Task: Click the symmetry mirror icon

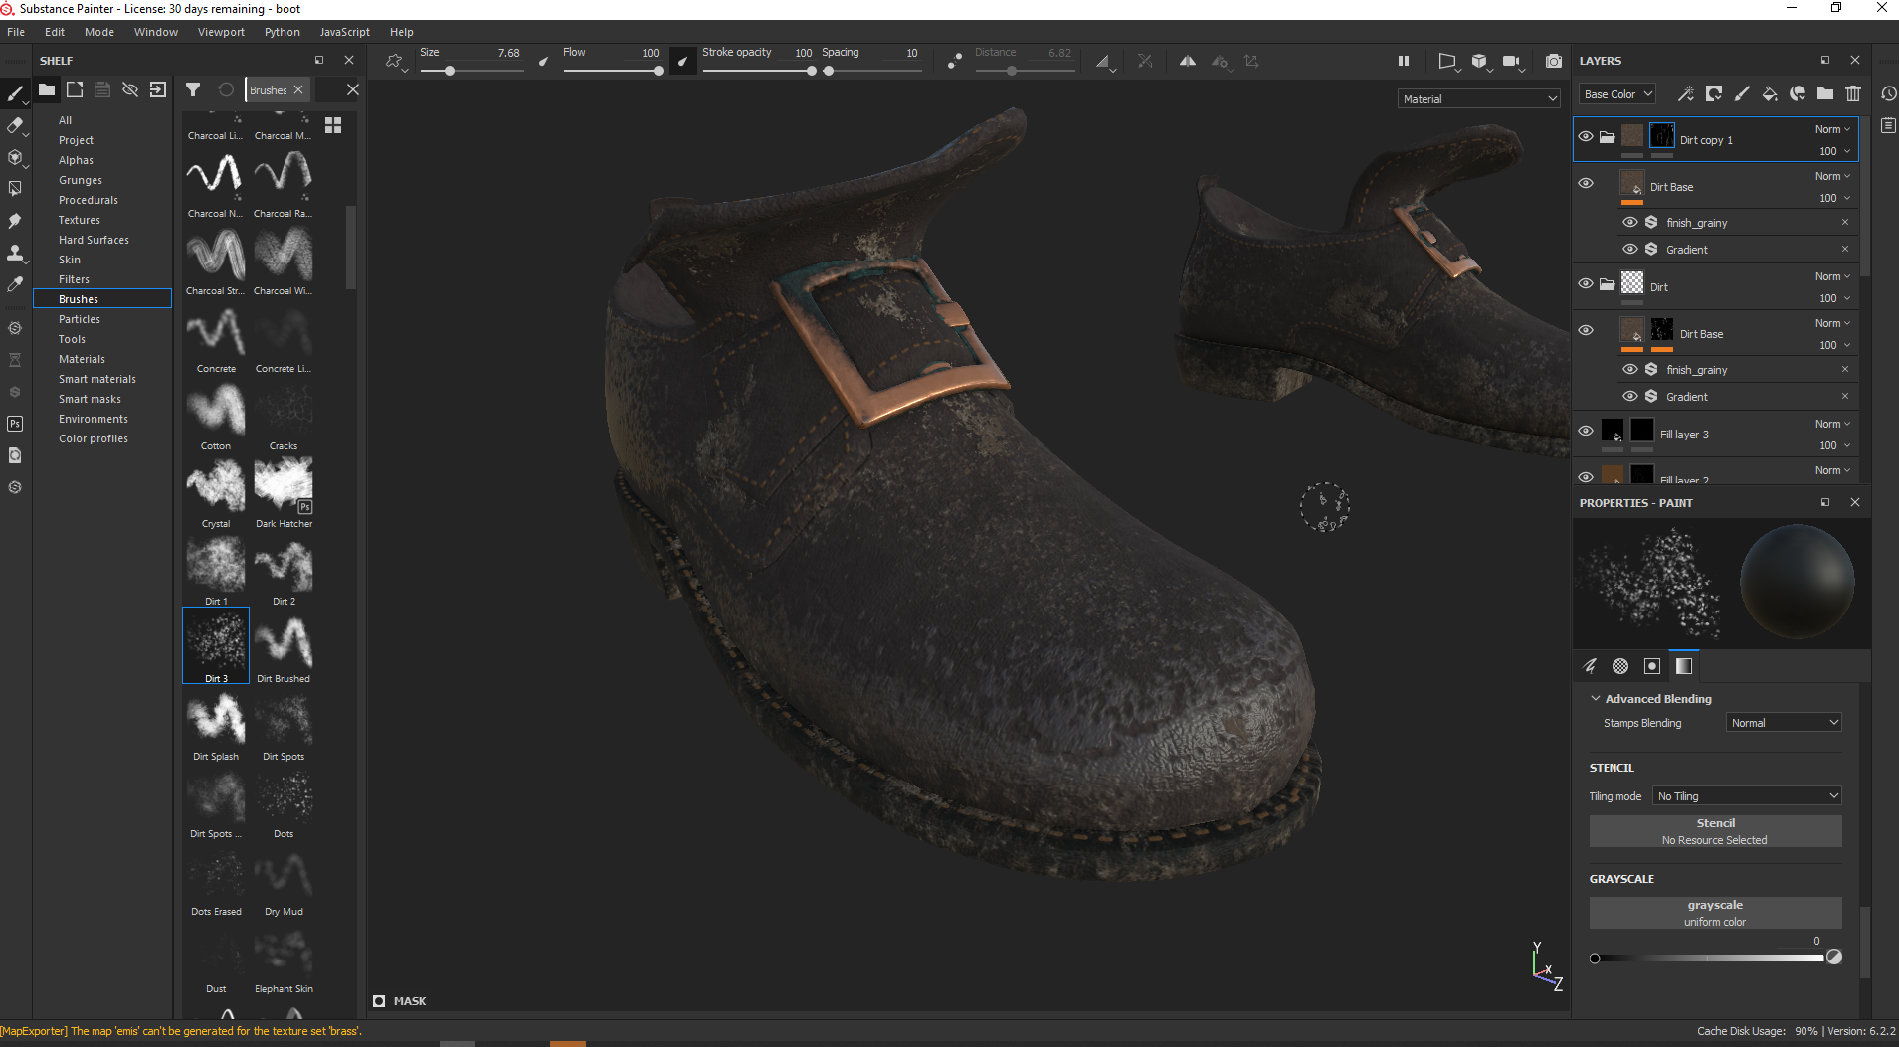Action: (1188, 62)
